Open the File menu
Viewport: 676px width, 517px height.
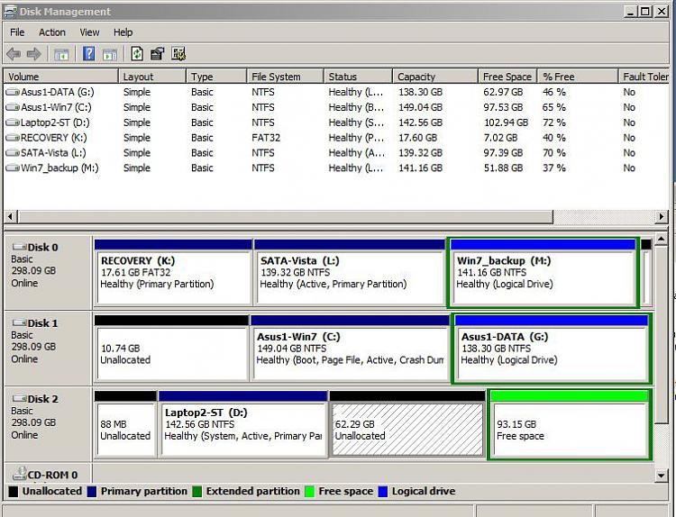coord(17,32)
